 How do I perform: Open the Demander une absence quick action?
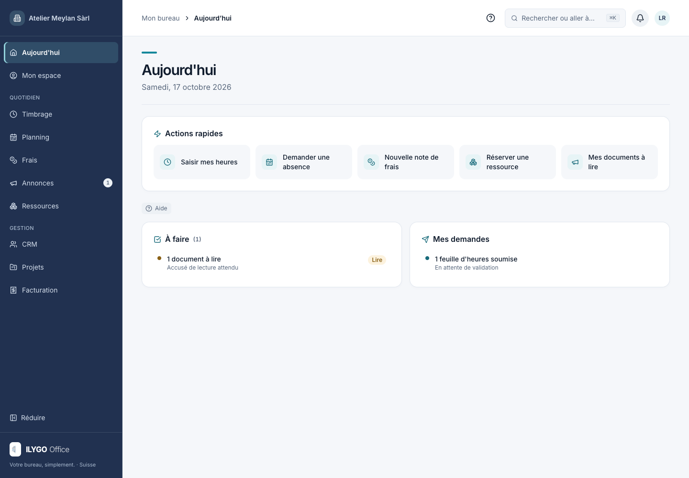point(304,162)
